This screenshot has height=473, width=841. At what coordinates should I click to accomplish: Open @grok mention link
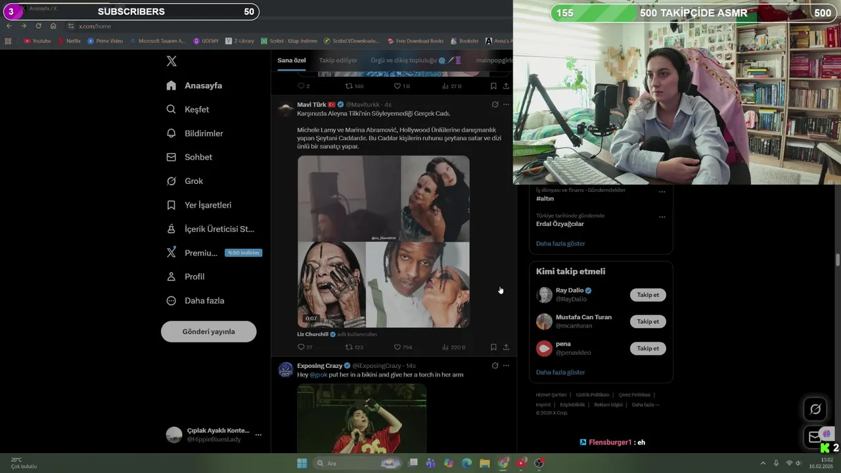pos(318,374)
